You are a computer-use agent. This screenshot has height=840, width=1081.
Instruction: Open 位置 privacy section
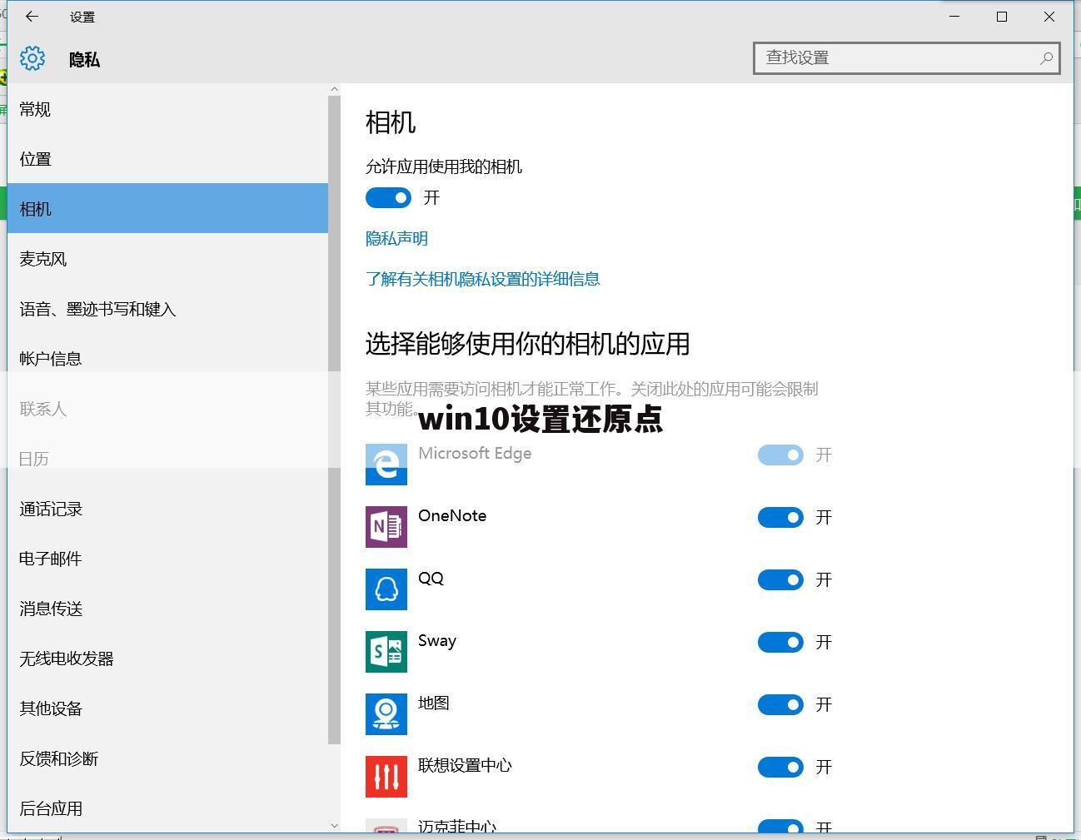click(x=167, y=159)
